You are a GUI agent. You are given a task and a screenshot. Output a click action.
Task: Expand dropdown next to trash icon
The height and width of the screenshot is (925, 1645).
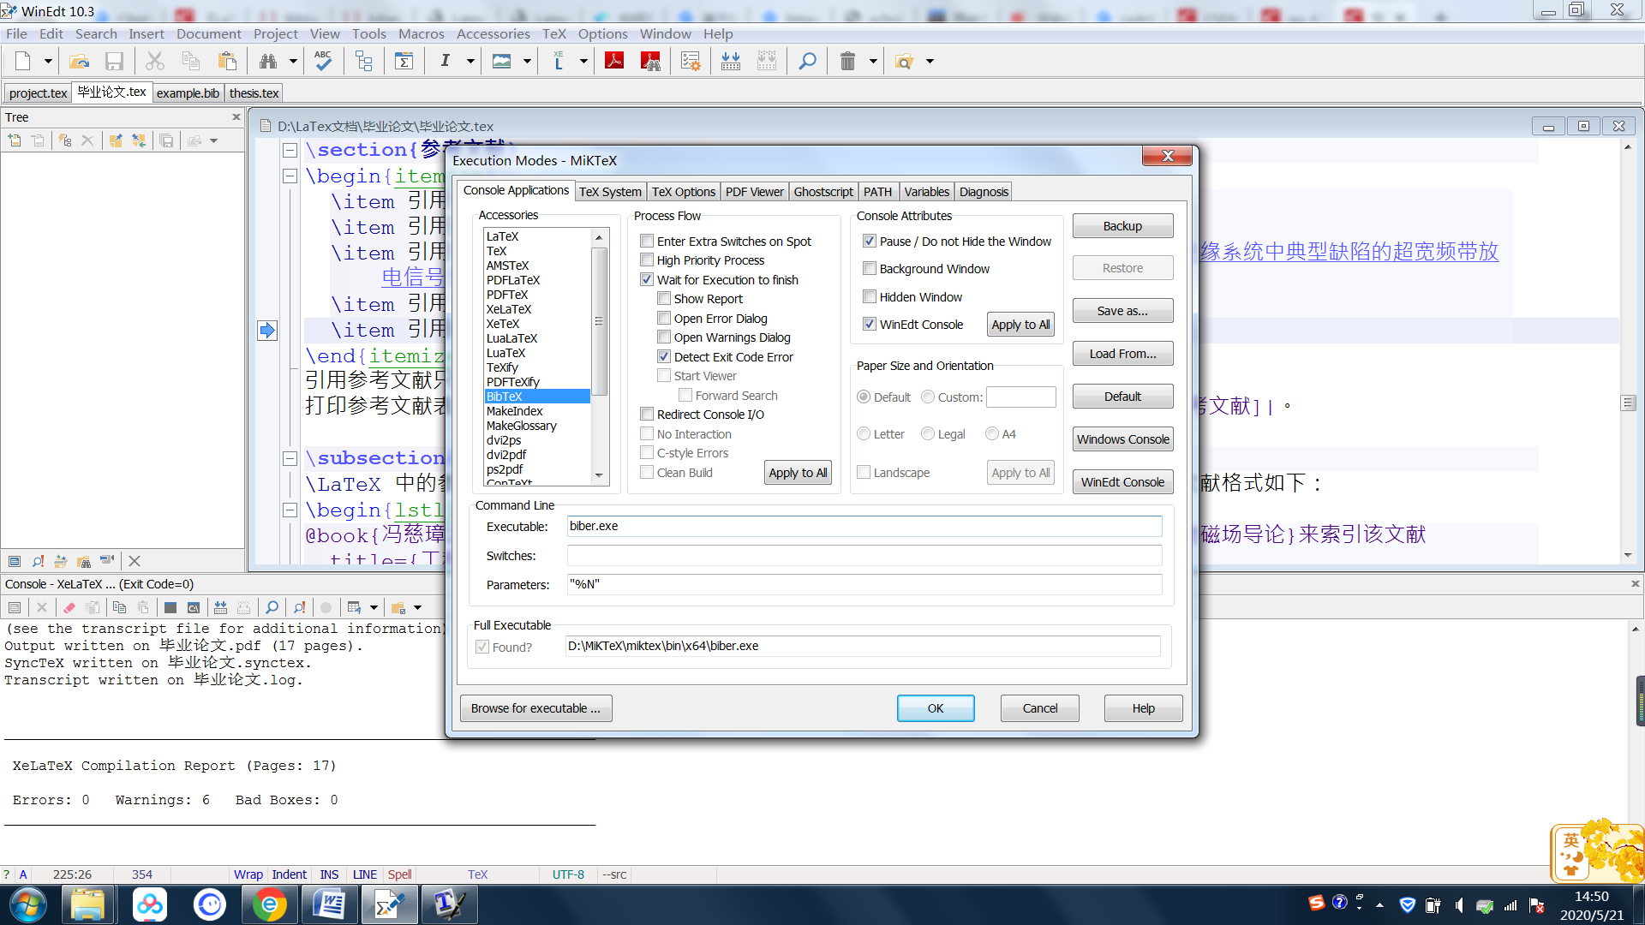tap(873, 61)
